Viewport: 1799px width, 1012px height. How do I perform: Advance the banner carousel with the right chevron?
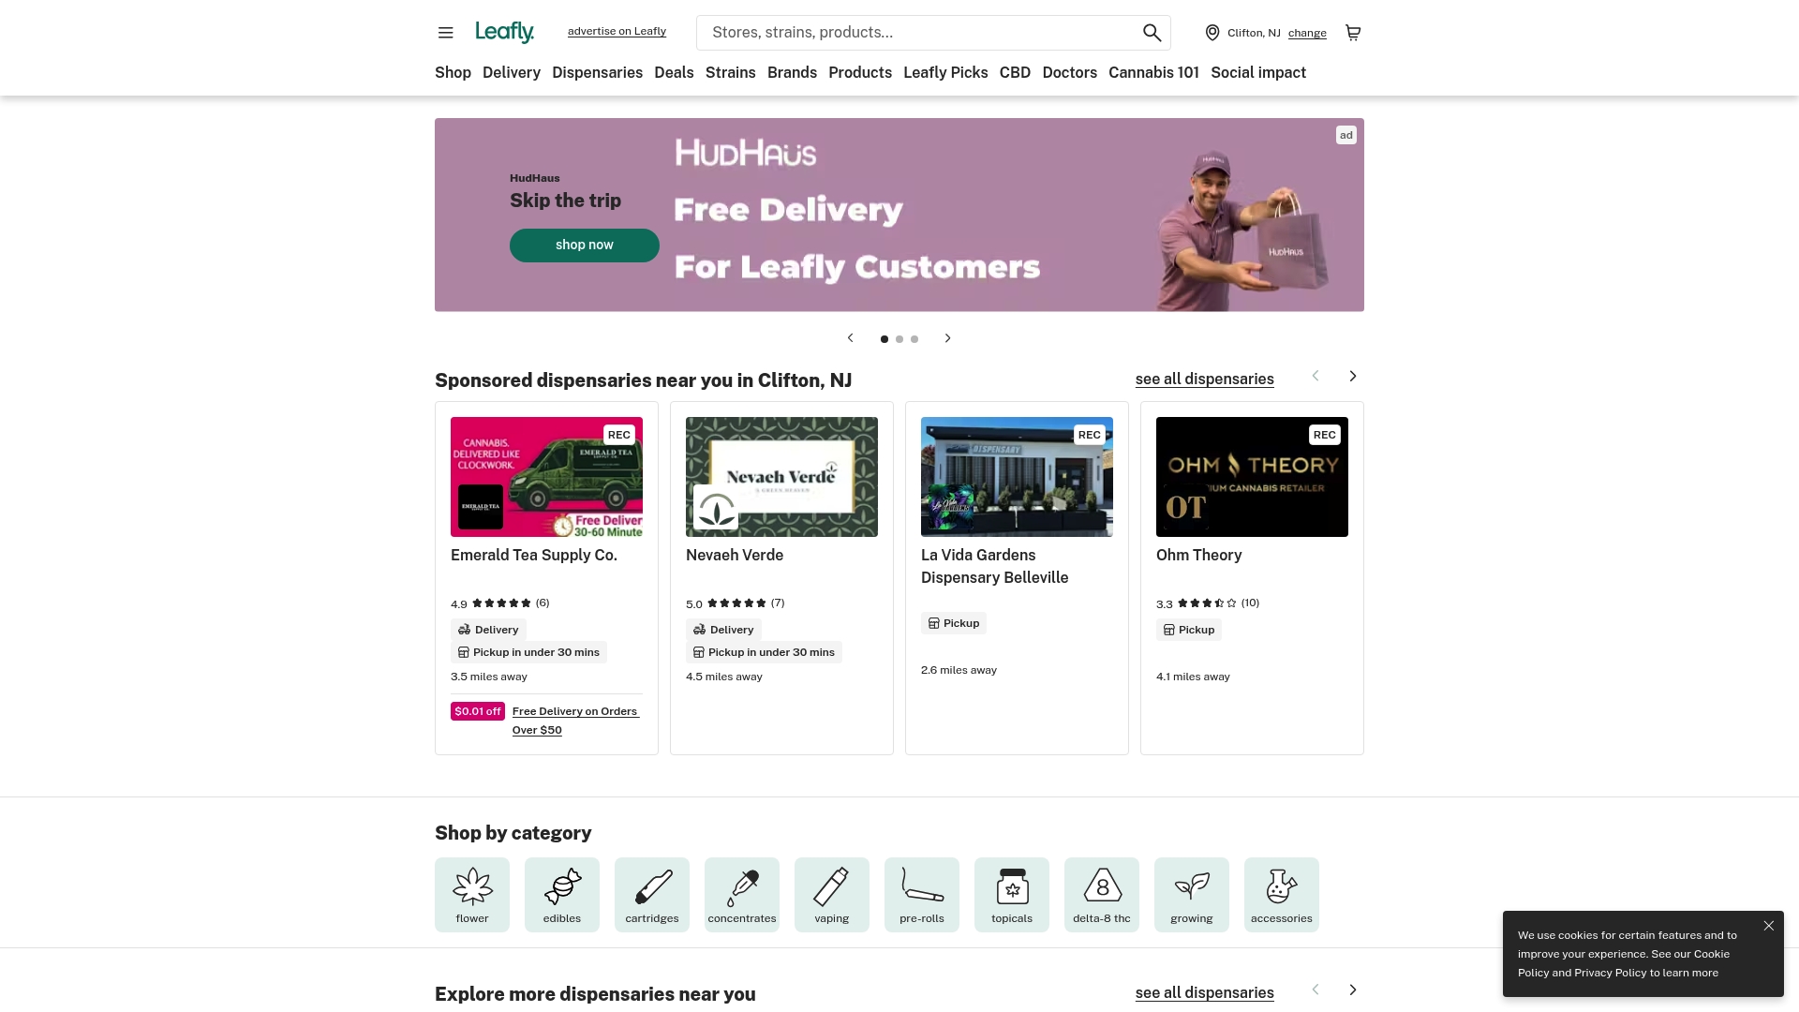(x=947, y=338)
